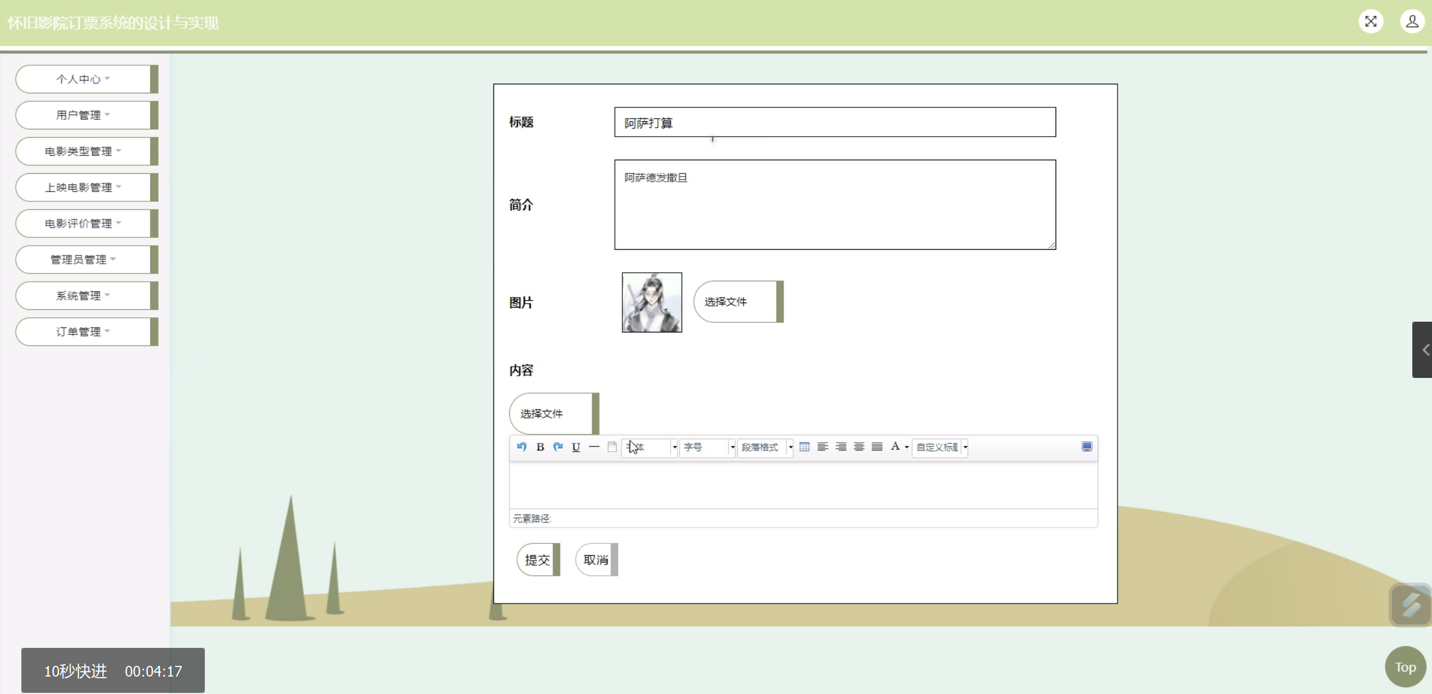
Task: Expand the 订单管理 sidebar menu
Action: point(83,332)
